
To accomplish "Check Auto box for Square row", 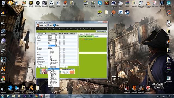I will [60, 41].
